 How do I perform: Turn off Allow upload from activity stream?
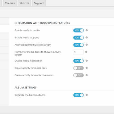click(78, 45)
